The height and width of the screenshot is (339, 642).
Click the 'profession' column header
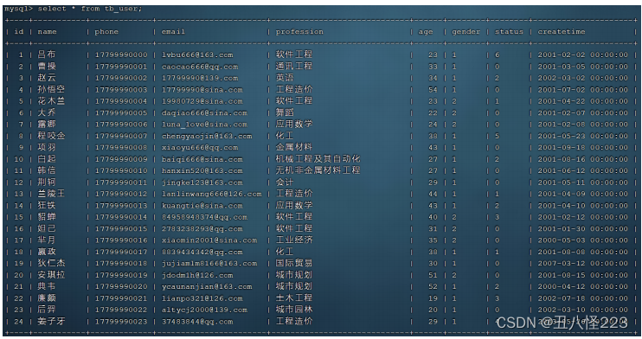click(x=299, y=31)
